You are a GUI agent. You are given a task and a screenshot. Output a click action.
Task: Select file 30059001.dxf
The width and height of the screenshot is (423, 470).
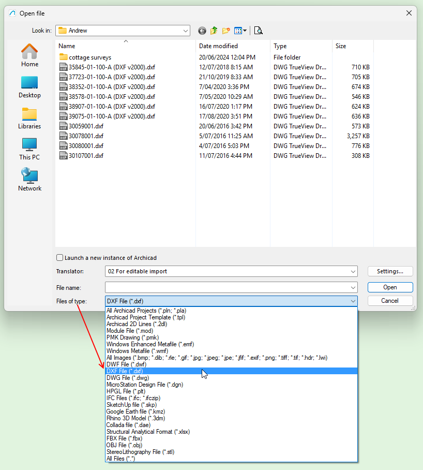81,126
